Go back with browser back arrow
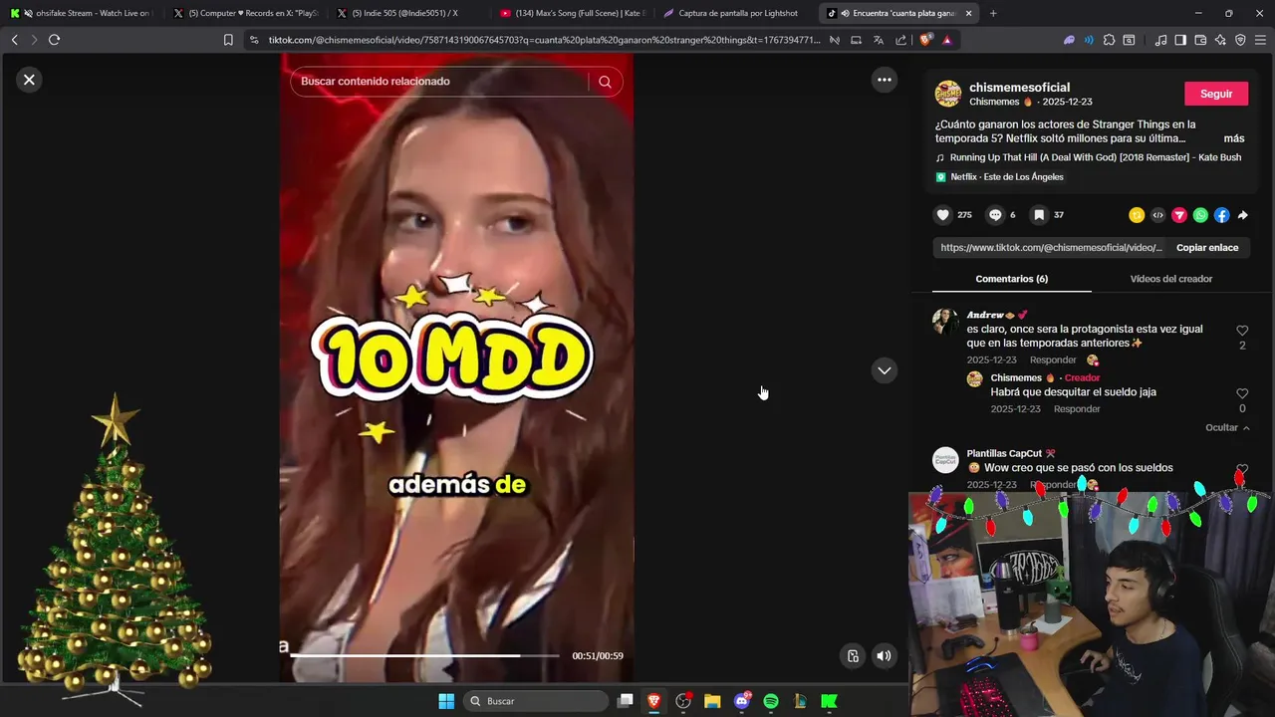The image size is (1275, 717). 14,40
